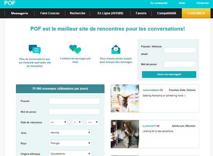Image resolution: width=213 pixels, height=156 pixels.
Task: Open Se connecter link
Action: click(159, 3)
